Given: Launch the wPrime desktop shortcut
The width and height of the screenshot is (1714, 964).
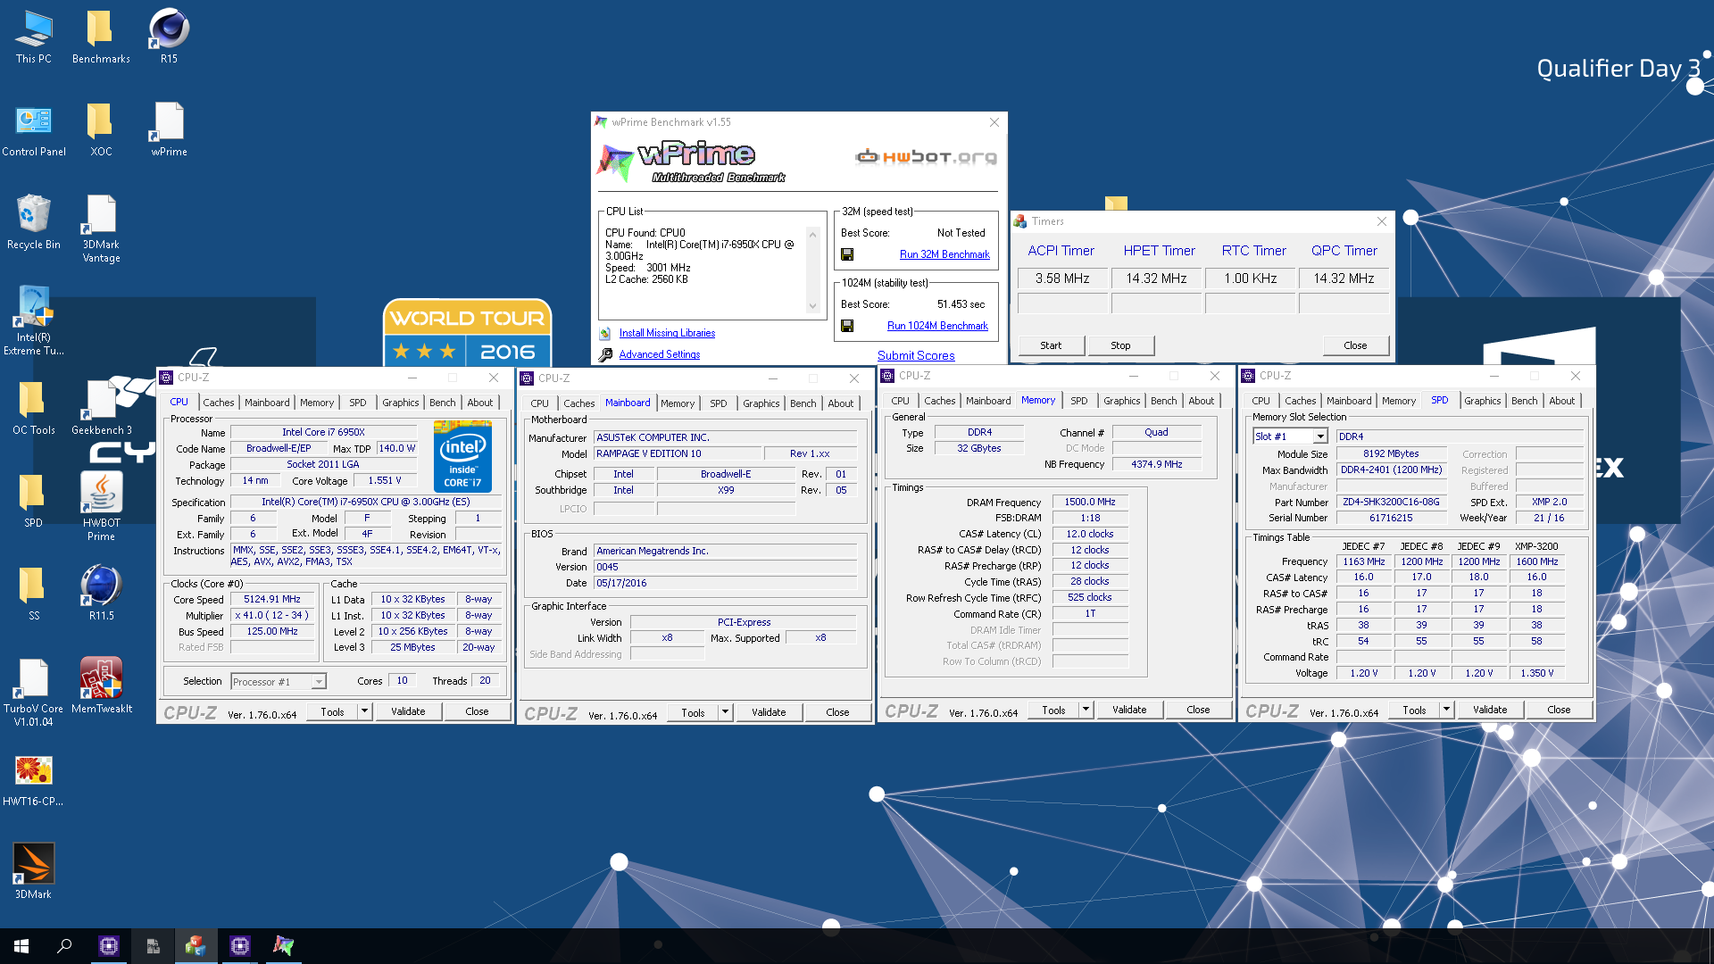Looking at the screenshot, I should [x=169, y=130].
